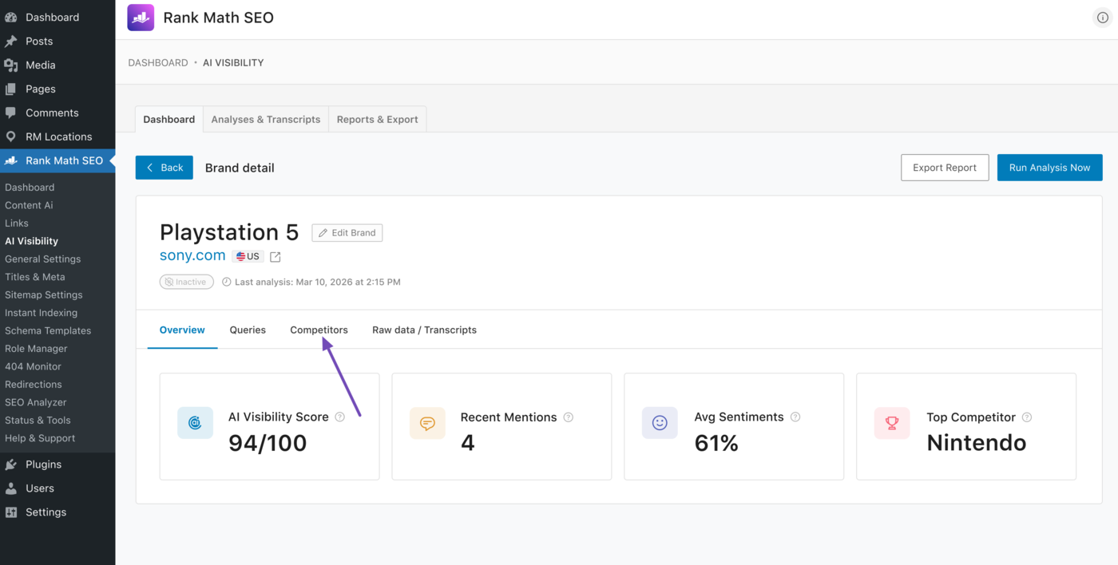Click the help icon beside Recent Mentions
The height and width of the screenshot is (565, 1118).
click(569, 417)
